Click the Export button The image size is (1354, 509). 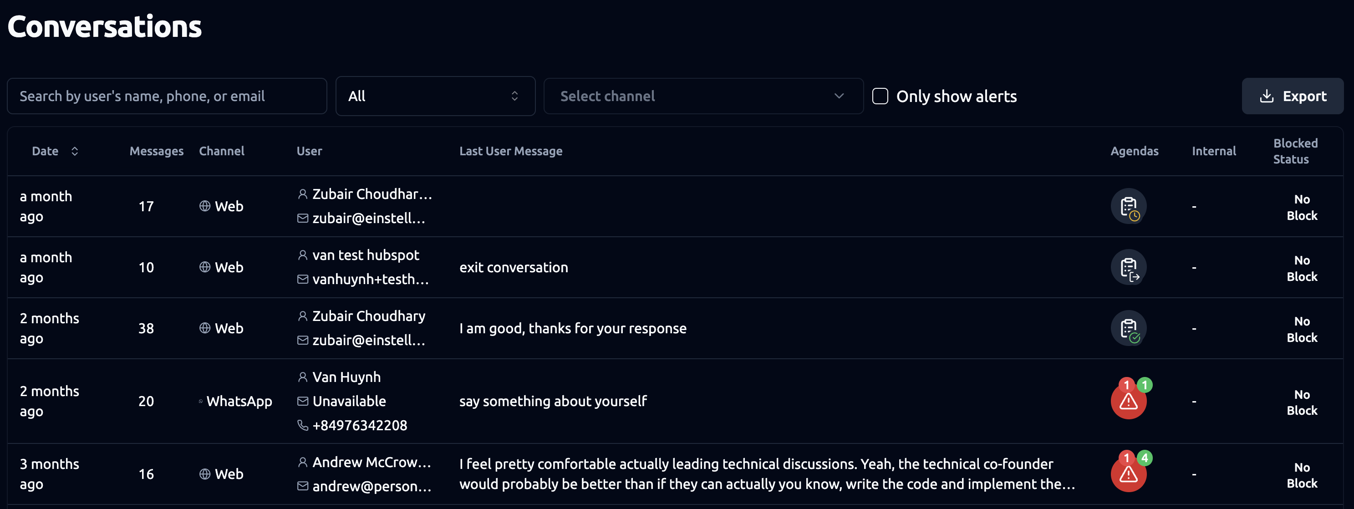click(1293, 96)
